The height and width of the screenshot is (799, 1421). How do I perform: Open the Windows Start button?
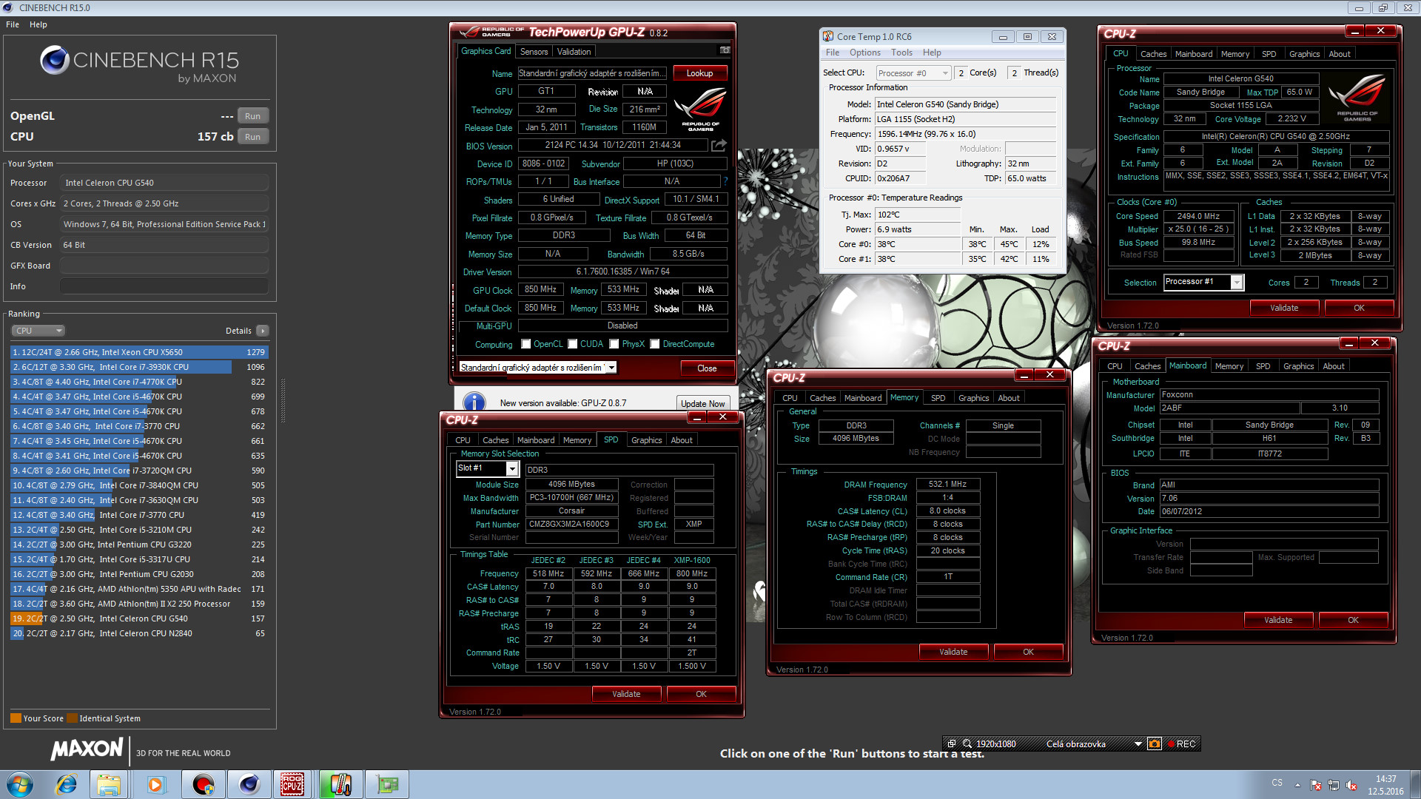tap(20, 784)
